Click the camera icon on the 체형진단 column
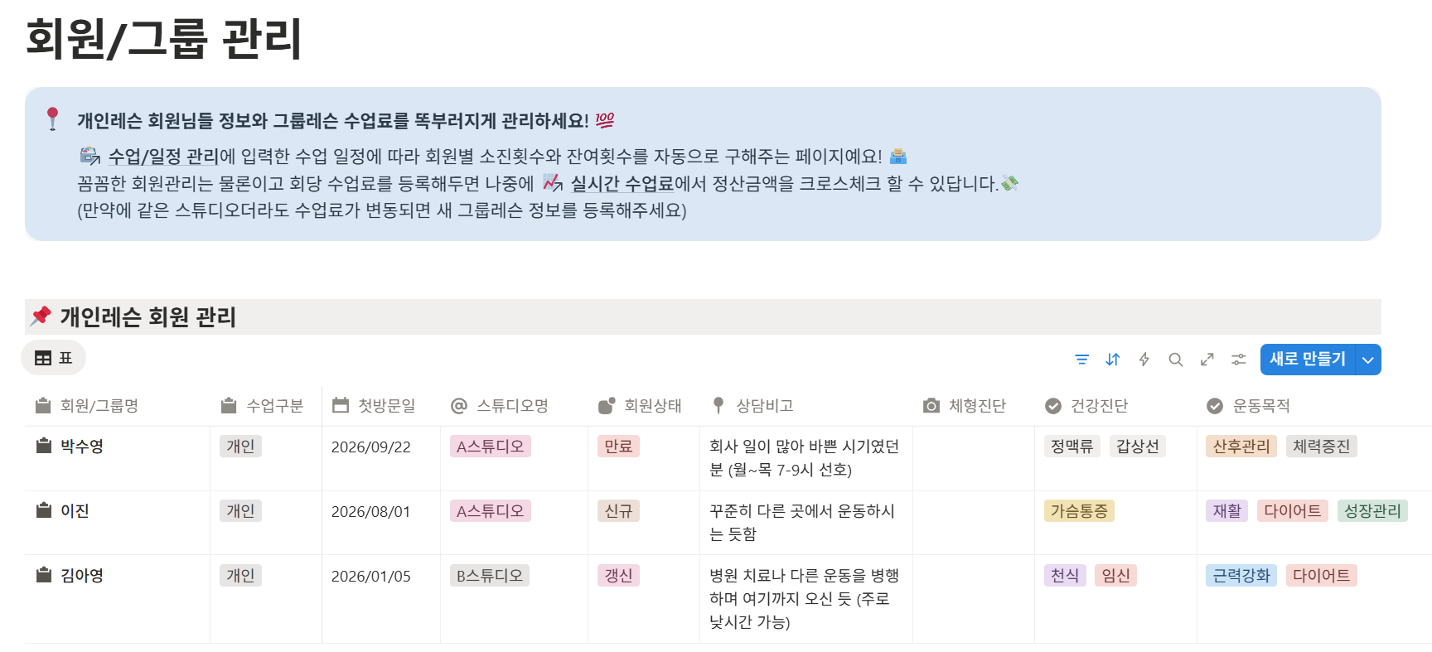This screenshot has height=652, width=1432. click(x=930, y=405)
